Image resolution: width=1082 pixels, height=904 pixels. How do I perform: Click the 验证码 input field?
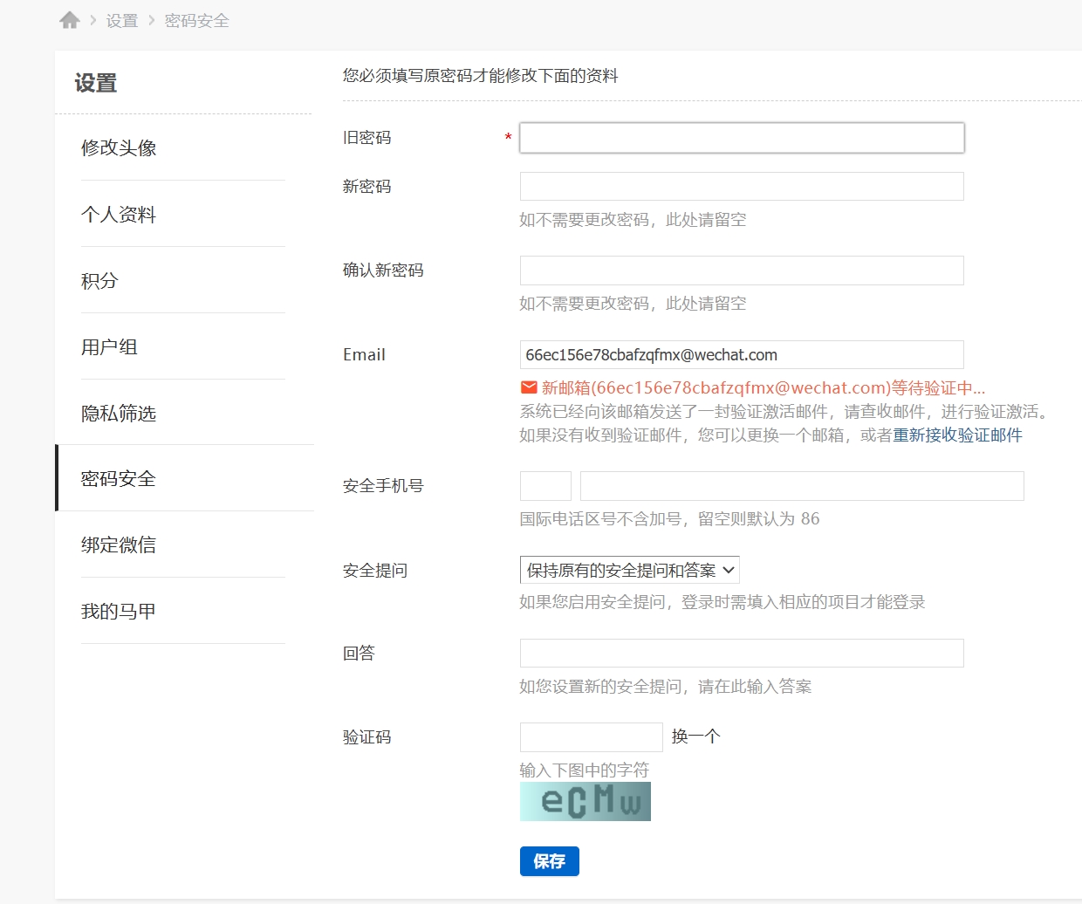pos(592,737)
